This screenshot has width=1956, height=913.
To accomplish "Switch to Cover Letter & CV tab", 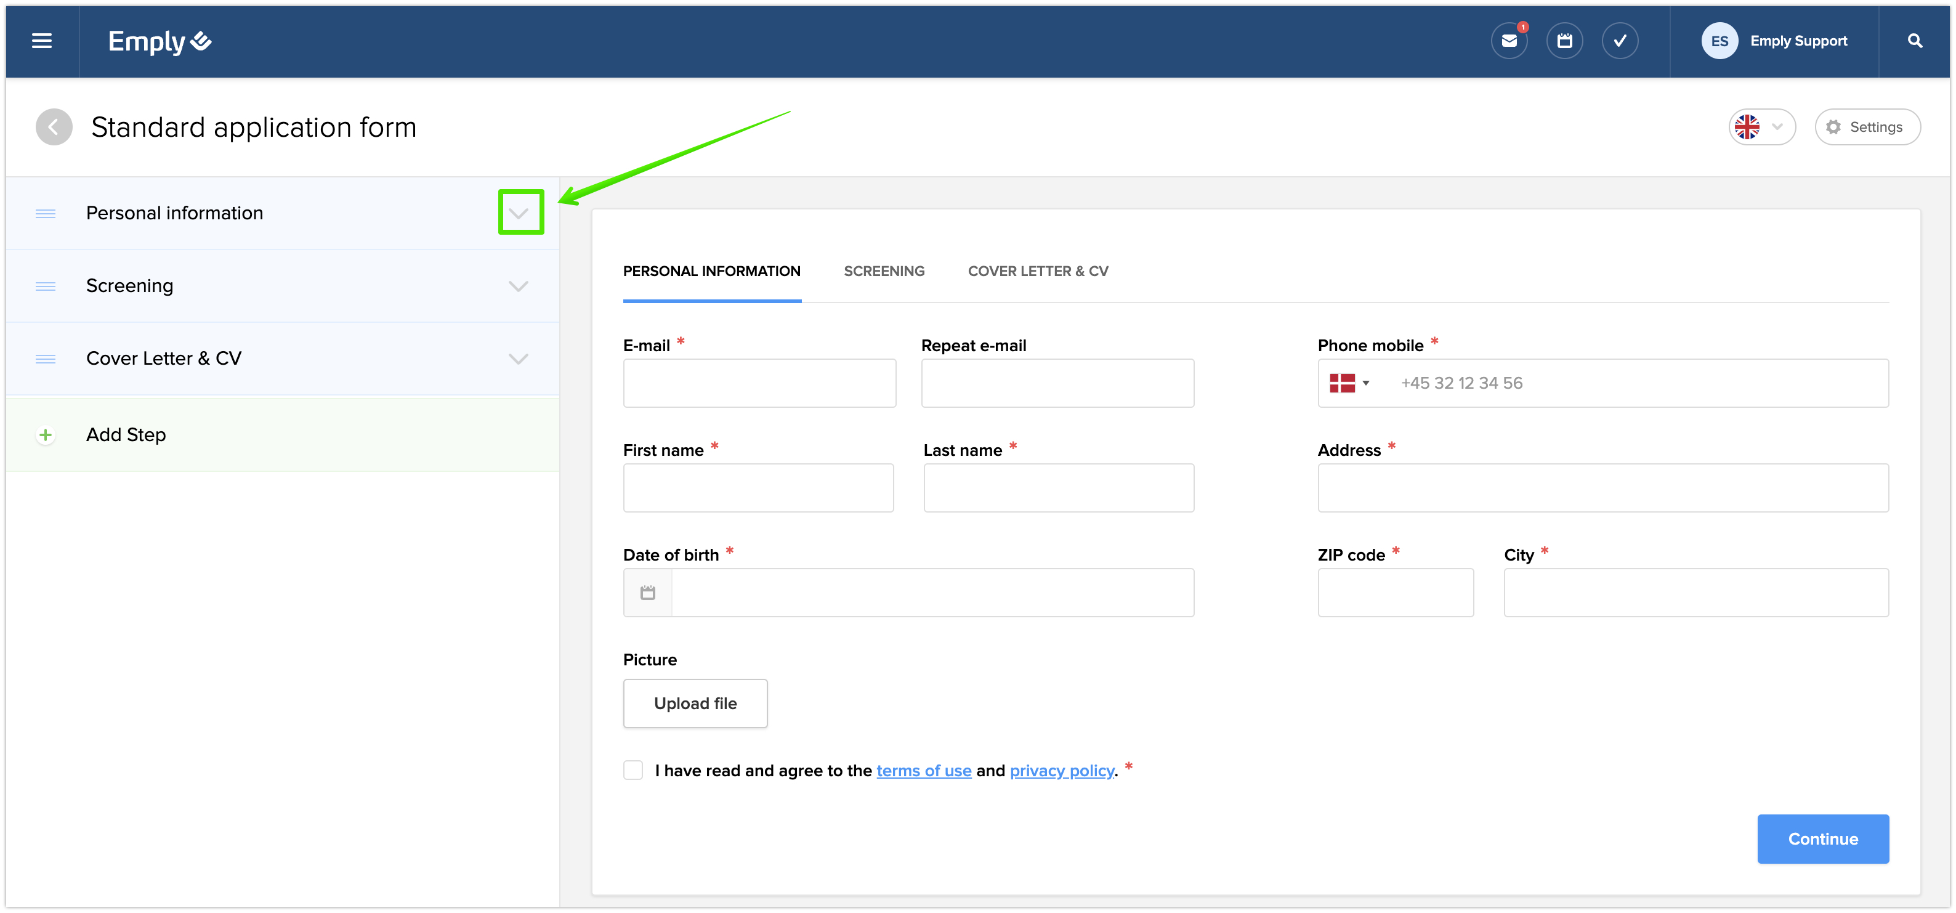I will click(1037, 271).
